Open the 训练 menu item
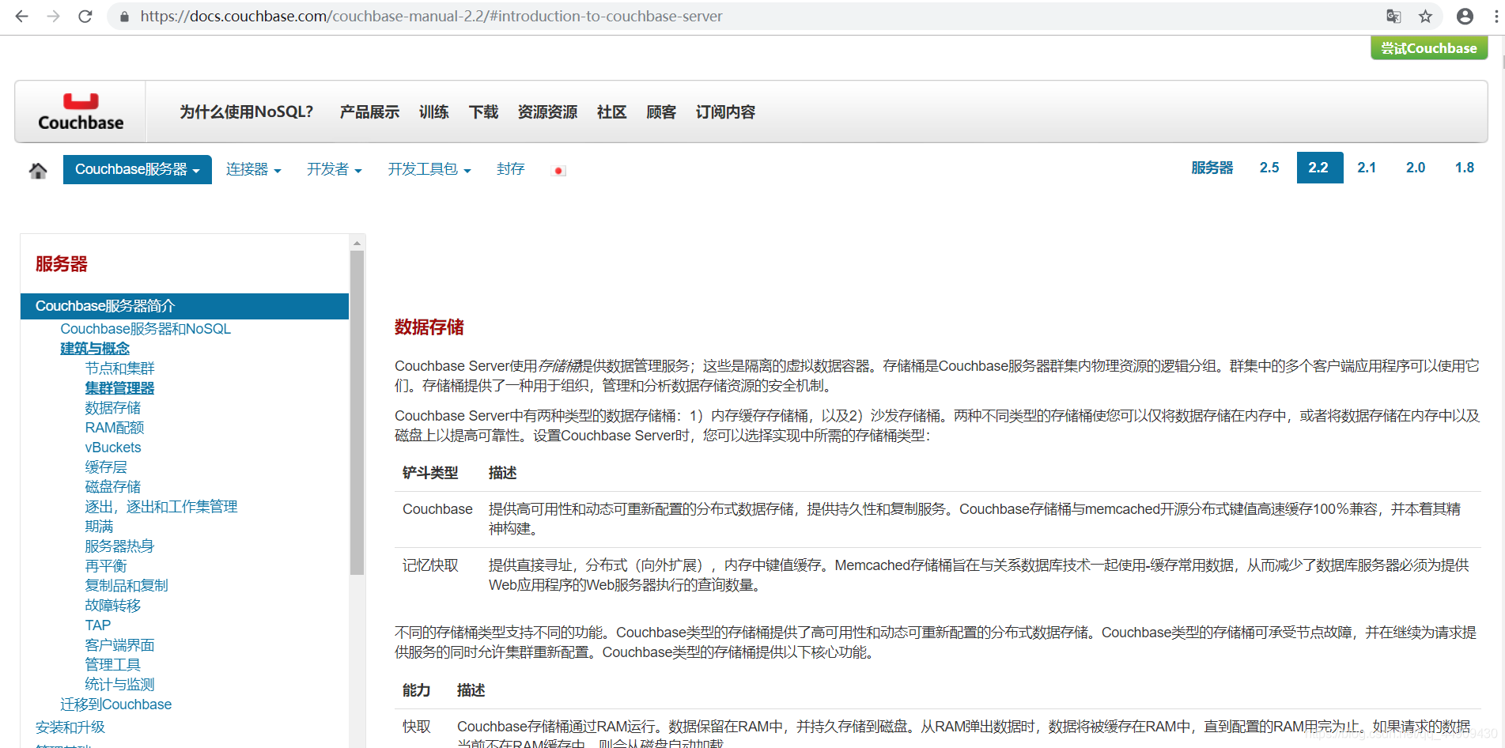This screenshot has height=748, width=1505. [x=433, y=111]
